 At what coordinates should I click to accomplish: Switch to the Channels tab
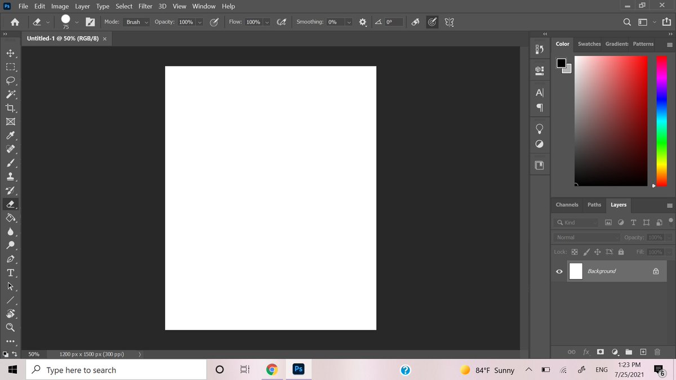(x=567, y=205)
